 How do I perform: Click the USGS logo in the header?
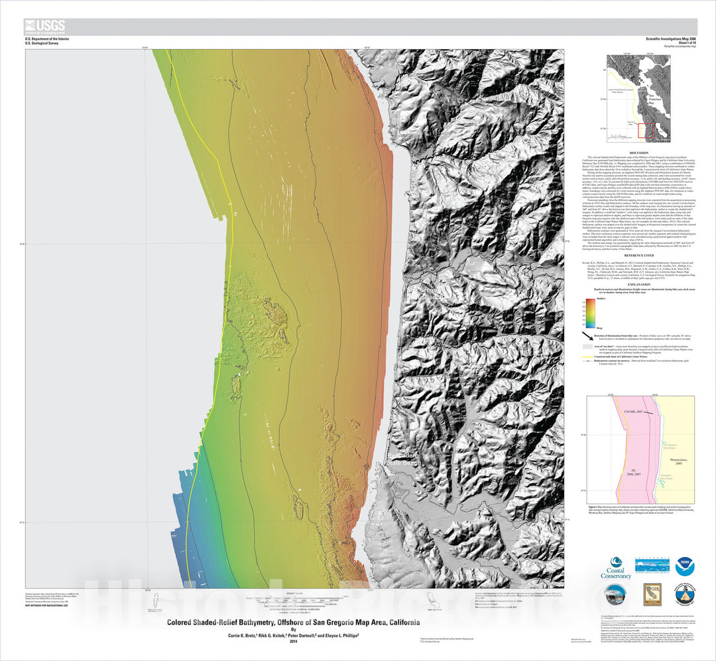click(45, 27)
